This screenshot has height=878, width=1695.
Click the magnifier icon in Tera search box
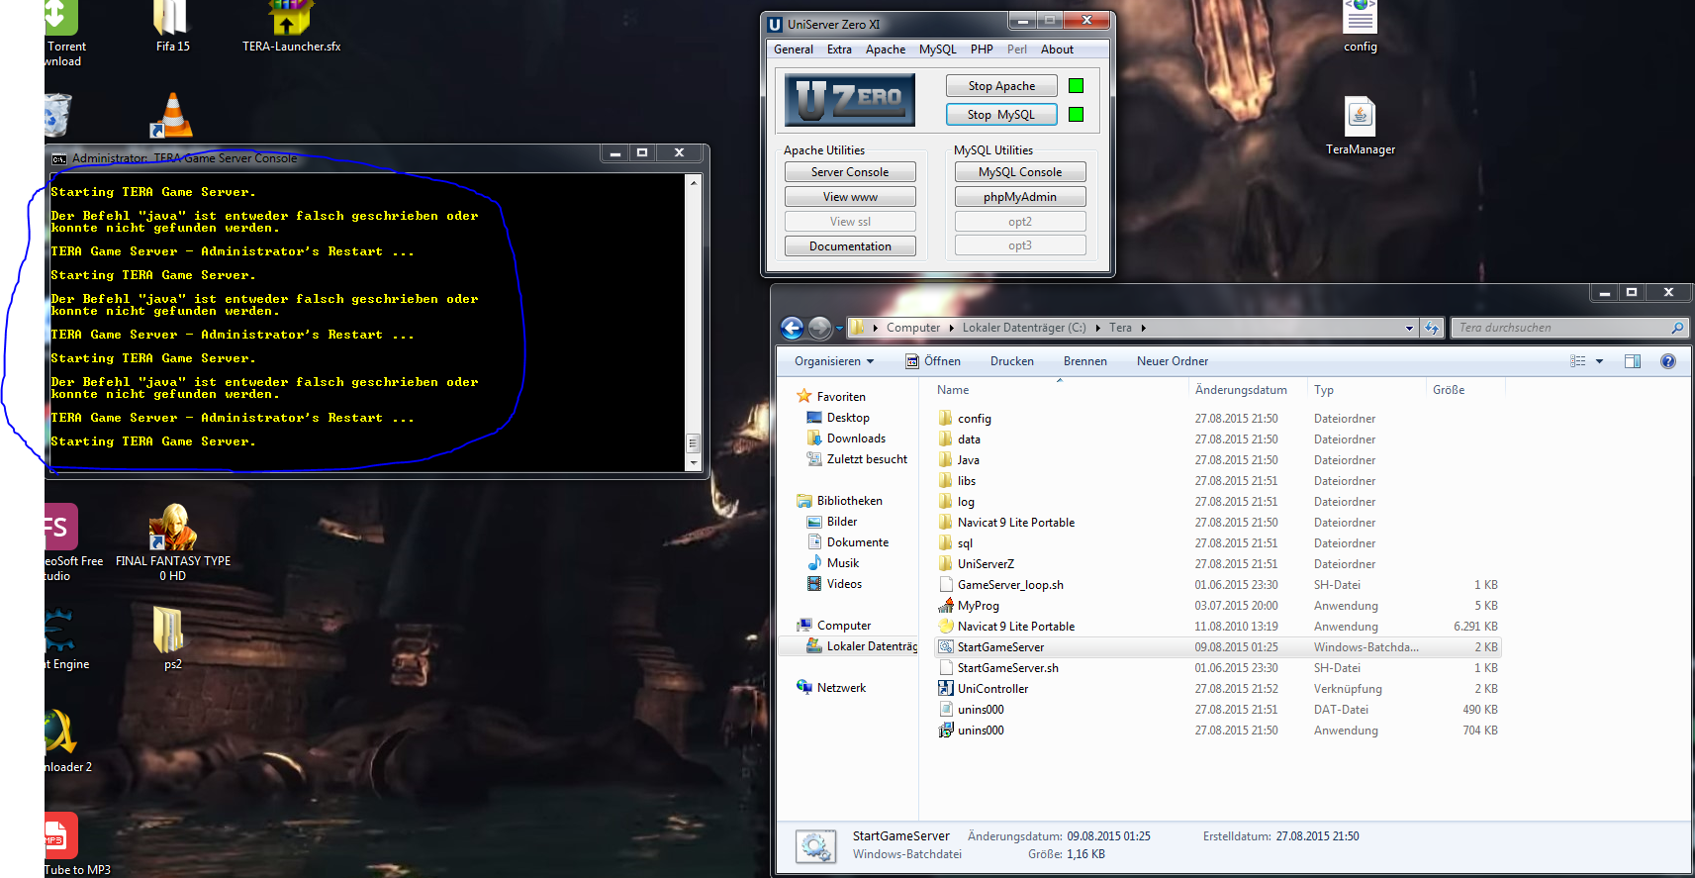[1677, 328]
